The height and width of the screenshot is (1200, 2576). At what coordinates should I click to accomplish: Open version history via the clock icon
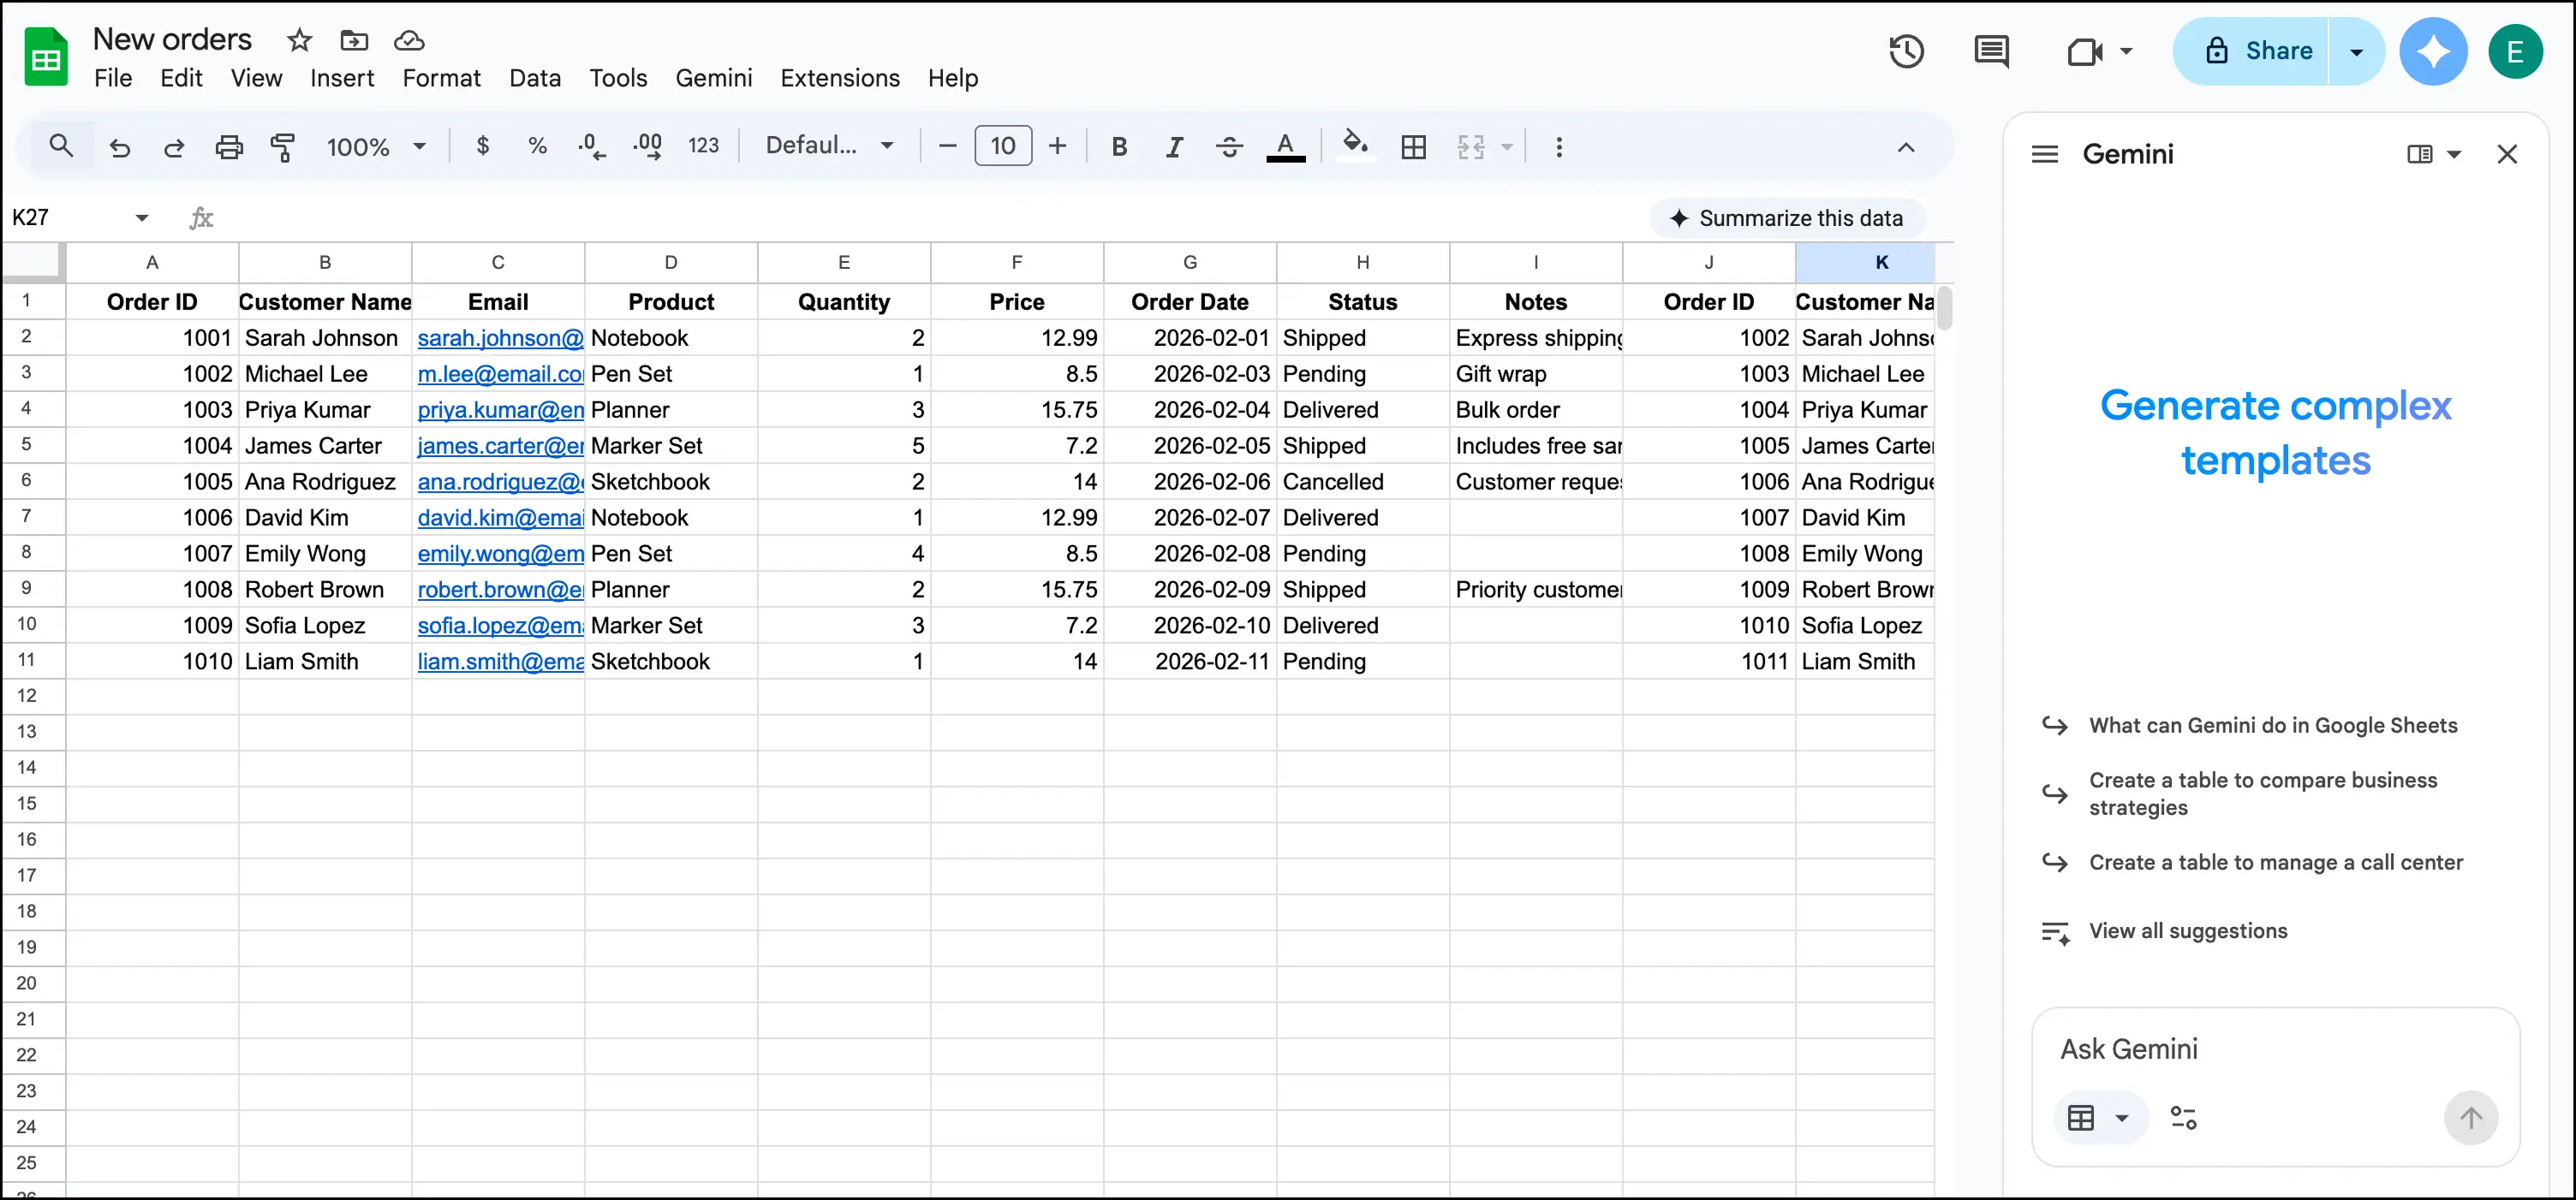pyautogui.click(x=1906, y=51)
